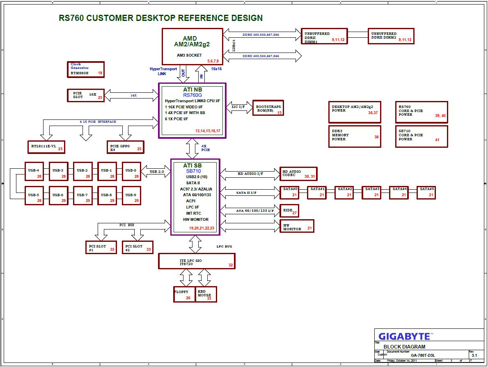Click the SATA#3 block
Image resolution: width=488 pixels, height=367 pixels.
click(x=371, y=193)
